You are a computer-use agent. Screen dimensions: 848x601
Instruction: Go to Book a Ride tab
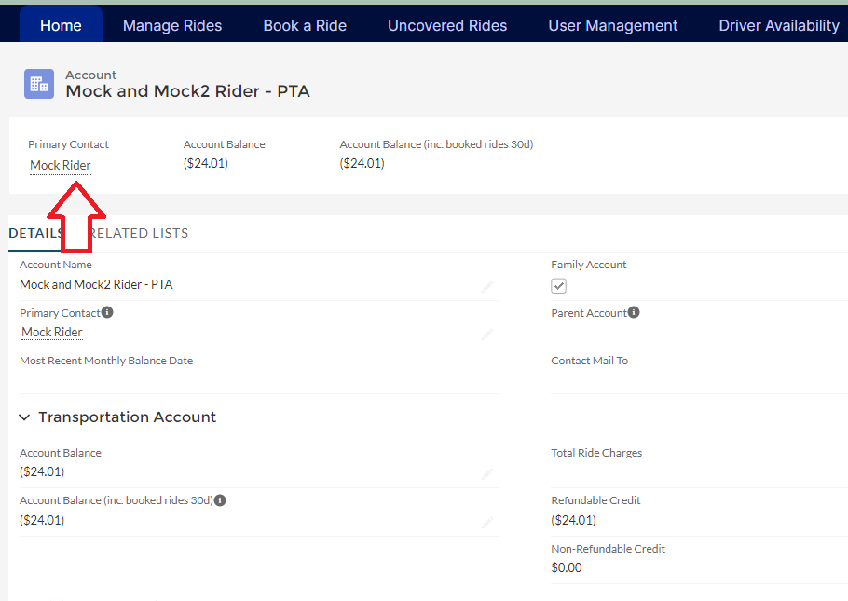click(305, 25)
